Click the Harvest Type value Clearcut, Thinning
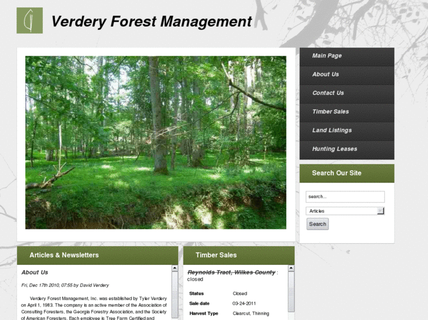The height and width of the screenshot is (320, 428). pyautogui.click(x=251, y=314)
